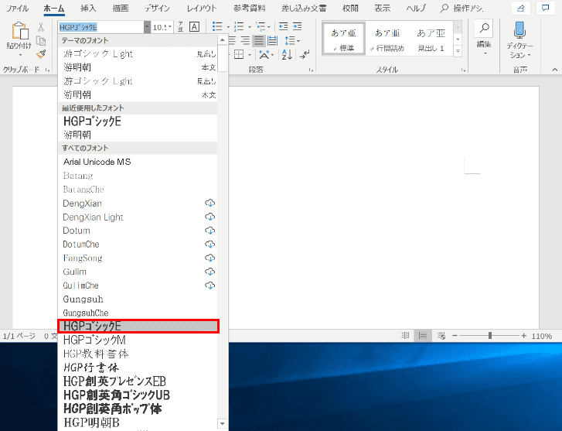This screenshot has height=431, width=562.
Task: Click the download cloud icon beside DengXian
Action: point(209,203)
